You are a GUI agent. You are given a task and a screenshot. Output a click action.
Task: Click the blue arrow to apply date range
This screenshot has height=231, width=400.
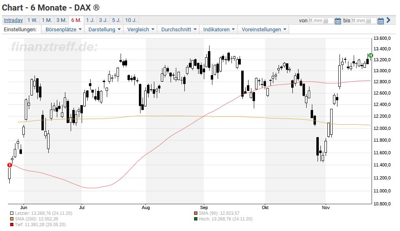[389, 20]
